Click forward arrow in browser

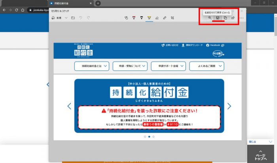click(x=10, y=10)
